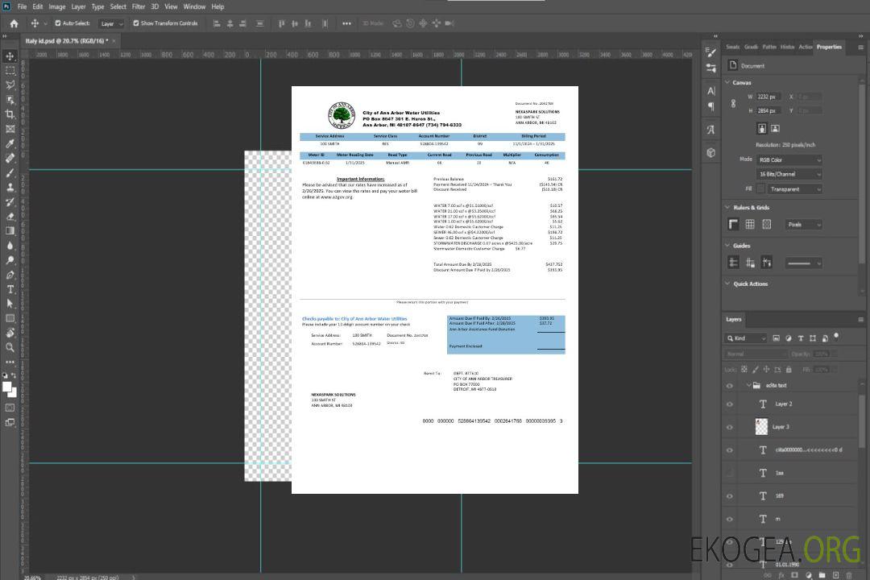The width and height of the screenshot is (870, 580).
Task: Open the layer Kind filter dropdown
Action: [746, 338]
